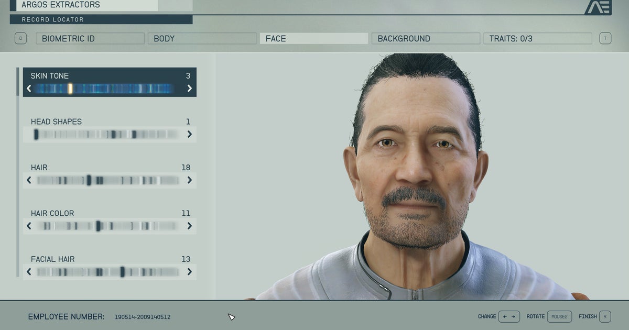This screenshot has height=330, width=629.
Task: Open the Background tab
Action: pyautogui.click(x=426, y=39)
